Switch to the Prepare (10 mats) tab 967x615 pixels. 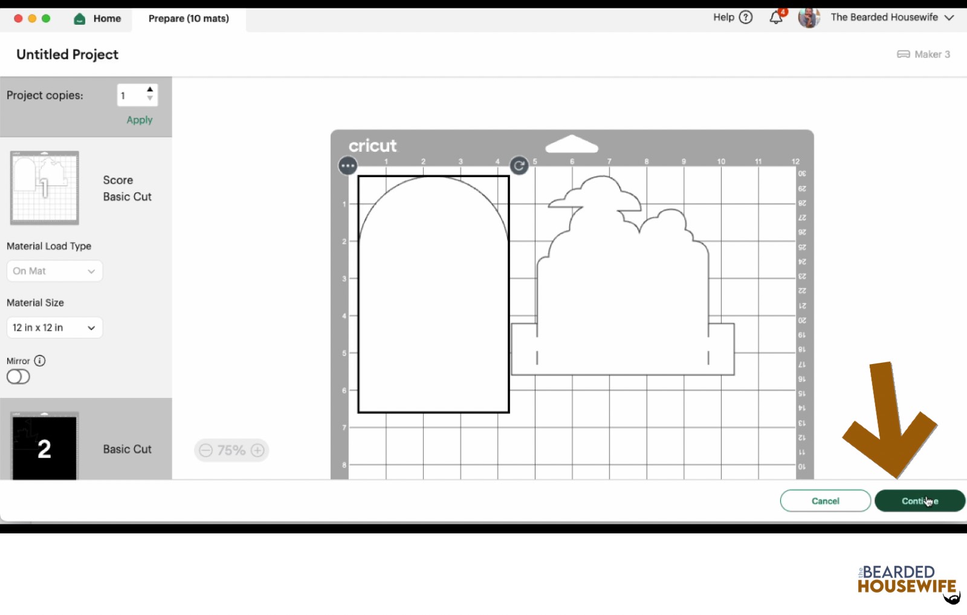(189, 19)
